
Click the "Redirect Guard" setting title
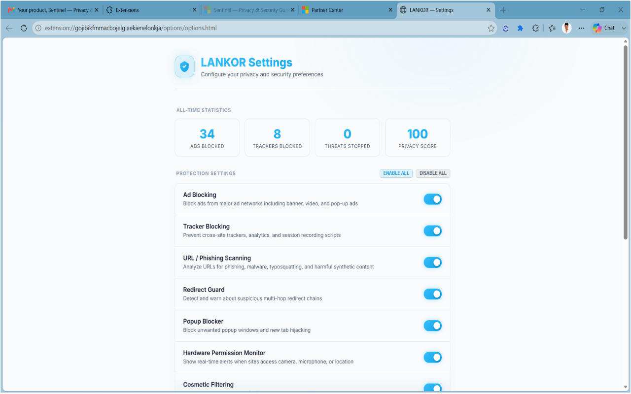204,290
